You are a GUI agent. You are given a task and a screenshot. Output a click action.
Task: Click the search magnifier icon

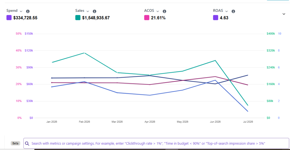point(27,144)
